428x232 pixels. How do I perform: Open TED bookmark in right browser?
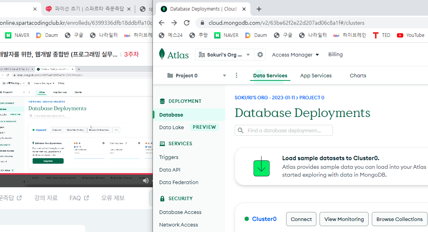[x=382, y=35]
